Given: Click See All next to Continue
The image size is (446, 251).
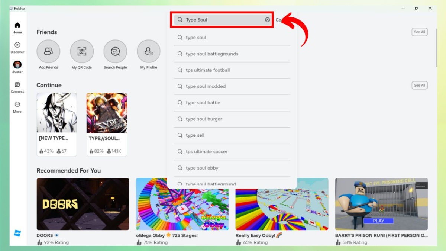Looking at the screenshot, I should 420,85.
